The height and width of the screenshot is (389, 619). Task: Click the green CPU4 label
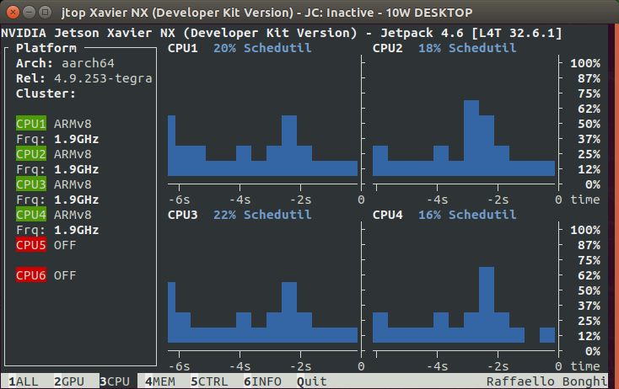pyautogui.click(x=31, y=215)
